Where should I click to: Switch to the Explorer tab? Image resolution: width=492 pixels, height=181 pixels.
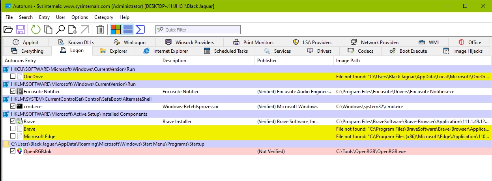[114, 51]
